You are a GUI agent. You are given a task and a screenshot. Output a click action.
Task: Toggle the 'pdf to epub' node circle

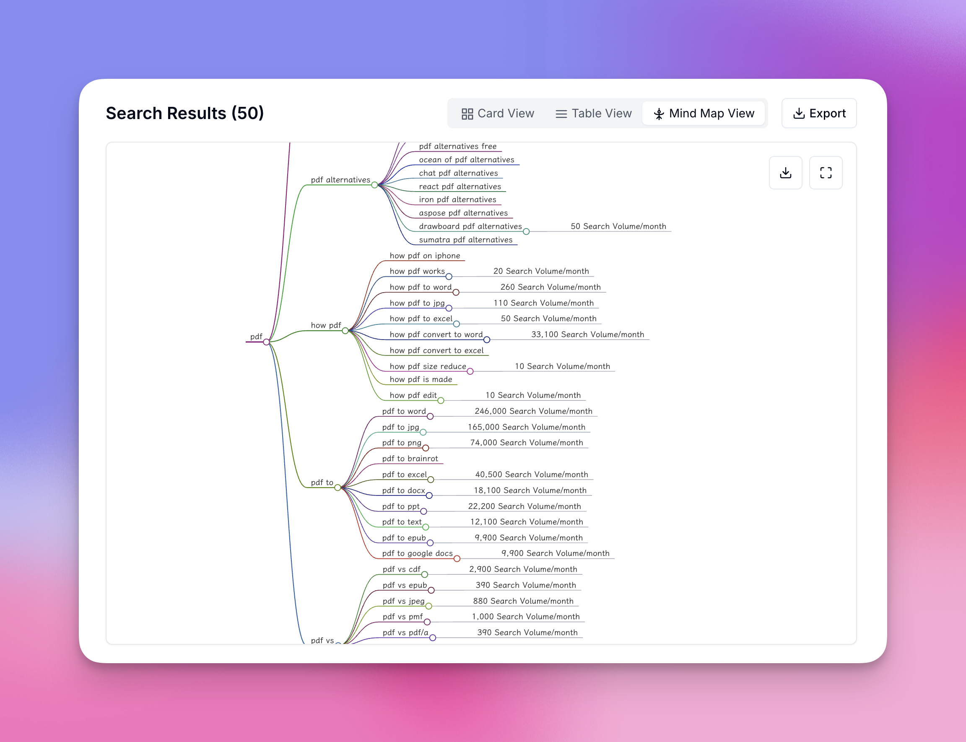[430, 543]
